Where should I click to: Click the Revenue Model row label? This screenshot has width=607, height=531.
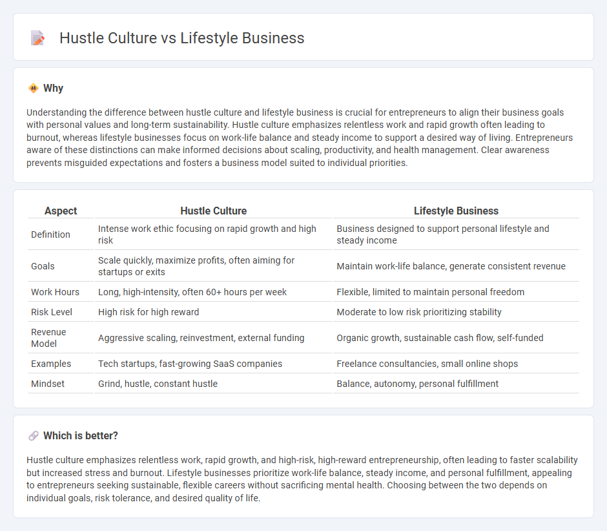(49, 338)
